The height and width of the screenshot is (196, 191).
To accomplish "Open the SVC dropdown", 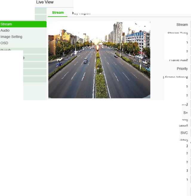I will point(190,133).
